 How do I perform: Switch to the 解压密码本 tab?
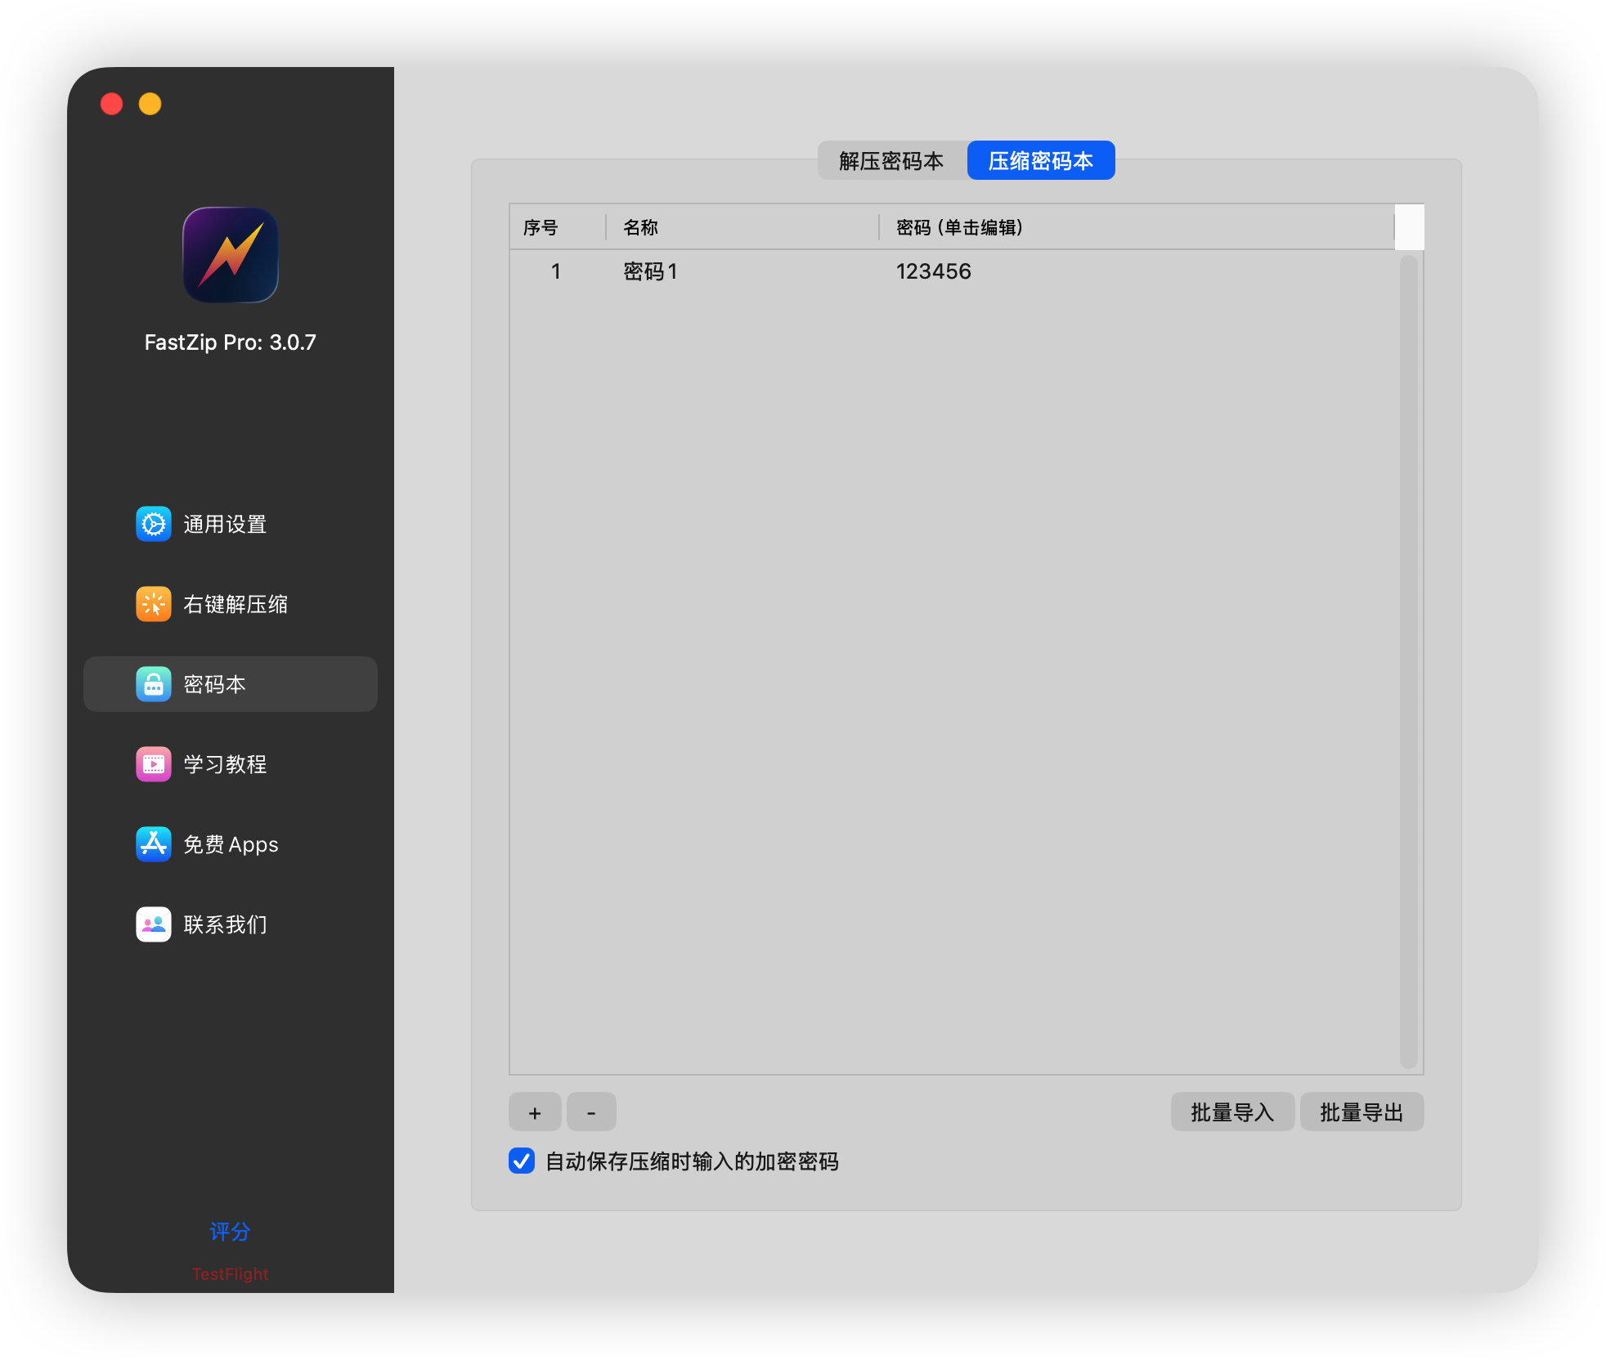point(891,161)
